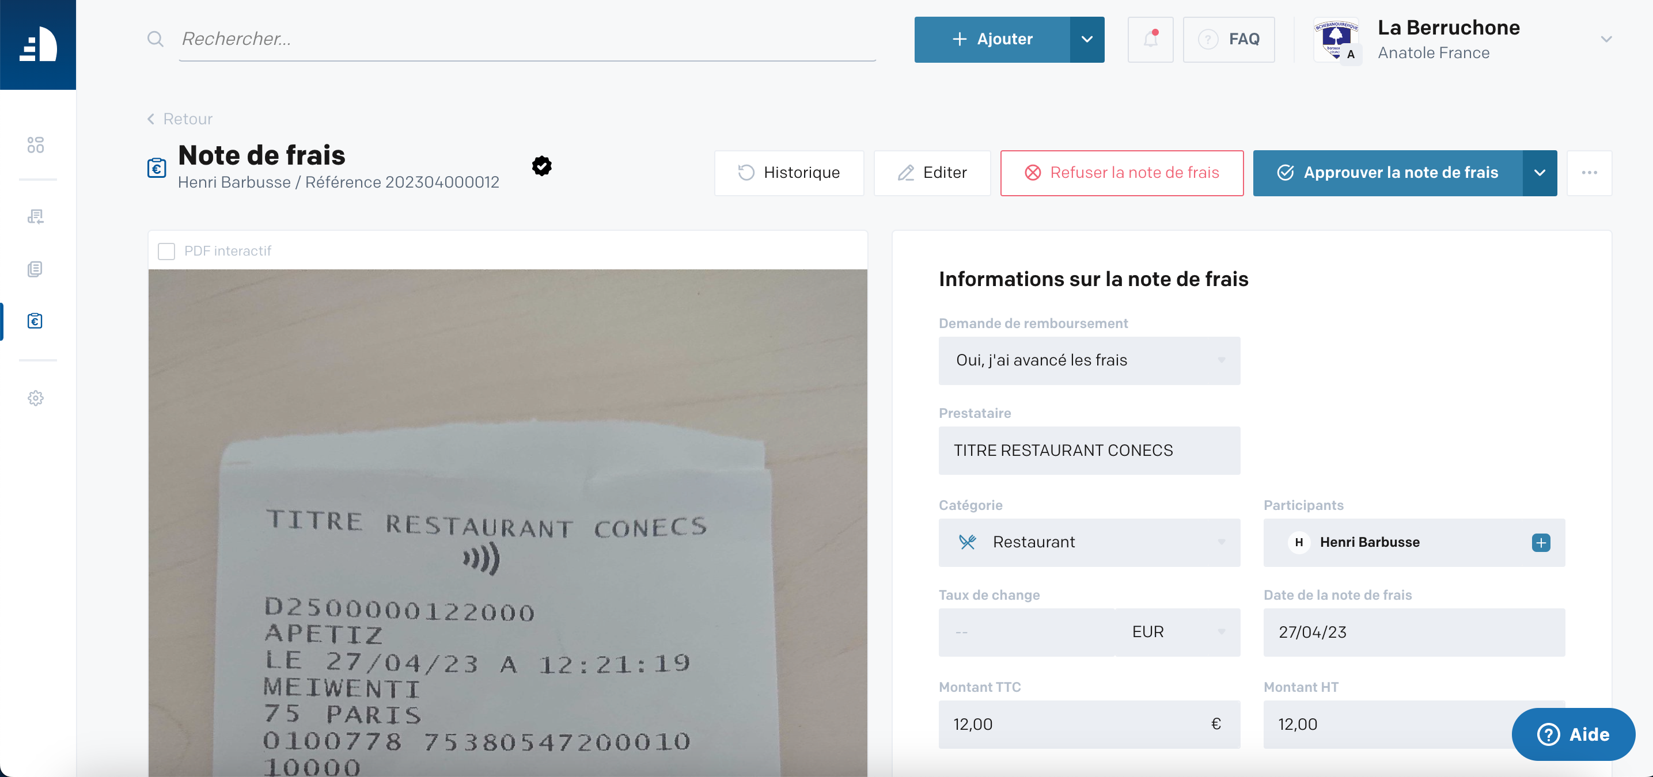
Task: Expand the Approuver options dropdown arrow
Action: pos(1539,173)
